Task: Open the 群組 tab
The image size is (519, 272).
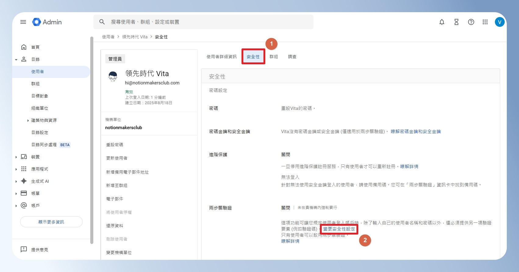Action: coord(274,57)
